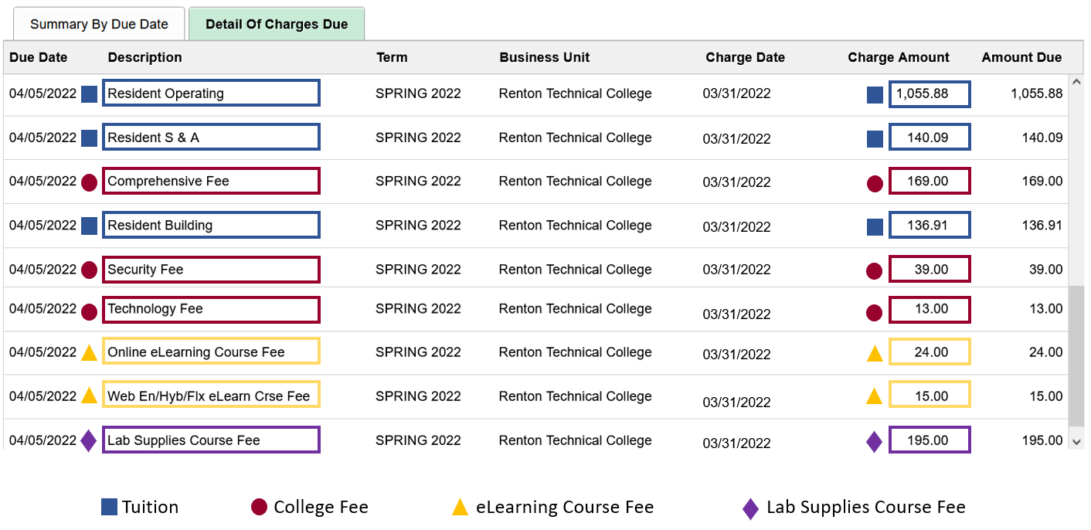Select the 1,055.88 charge amount field
1091x530 pixels.
(x=930, y=94)
